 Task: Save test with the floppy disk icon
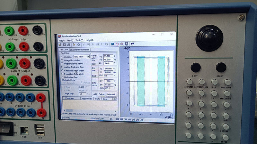(64, 44)
